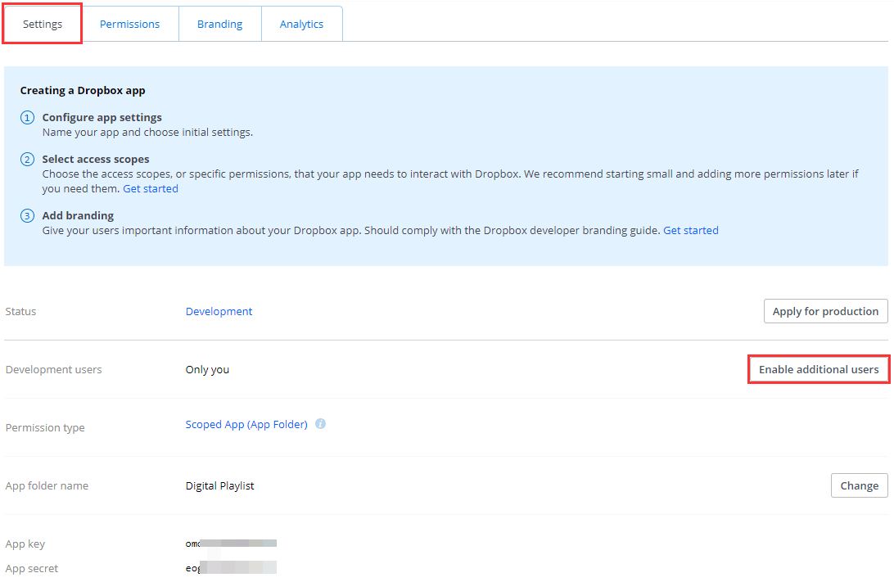Open the Settings tab
This screenshot has width=894, height=582.
[43, 24]
